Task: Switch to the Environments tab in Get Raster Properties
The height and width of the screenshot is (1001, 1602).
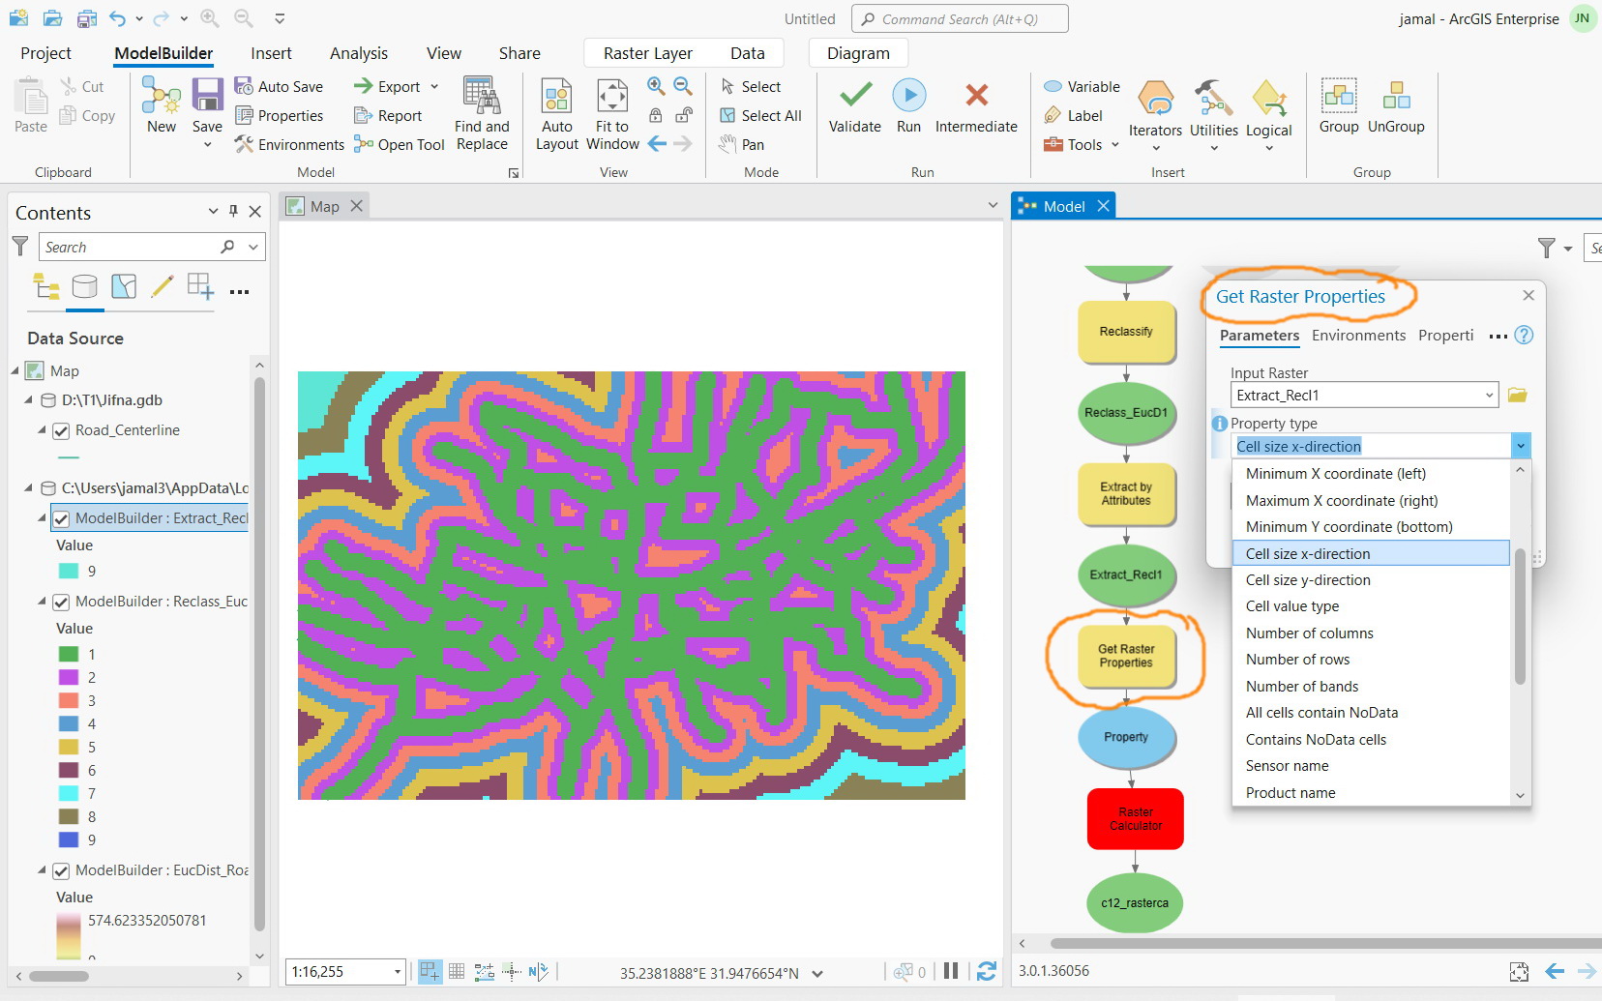Action: pyautogui.click(x=1358, y=336)
